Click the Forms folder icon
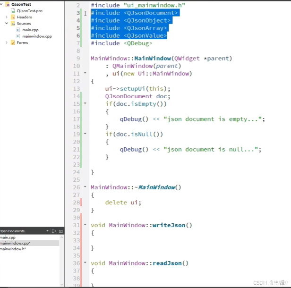The image size is (291, 288). pyautogui.click(x=13, y=42)
